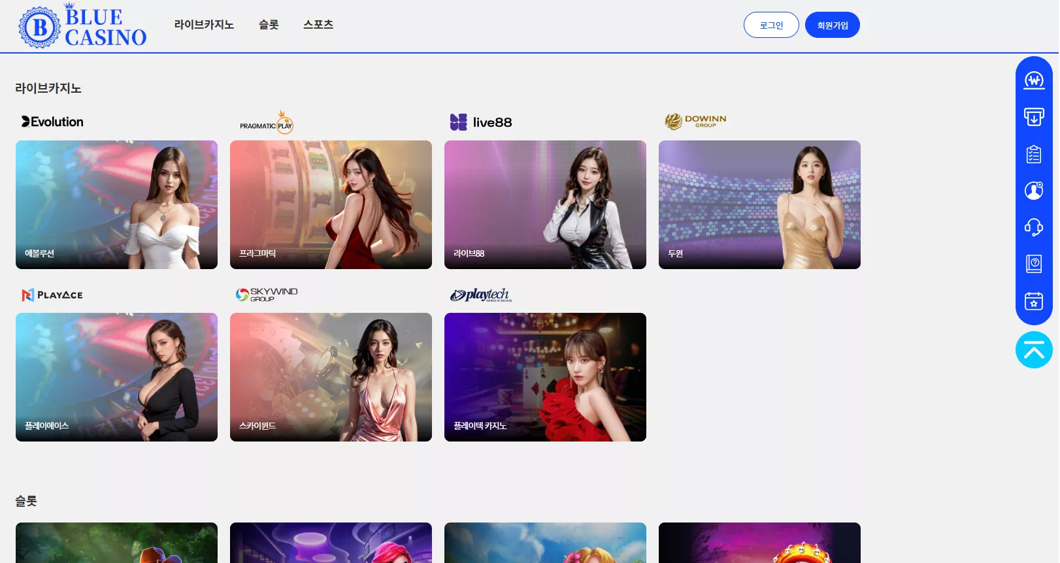Image resolution: width=1060 pixels, height=563 pixels.
Task: Click the Blue Casino logo
Action: [82, 25]
